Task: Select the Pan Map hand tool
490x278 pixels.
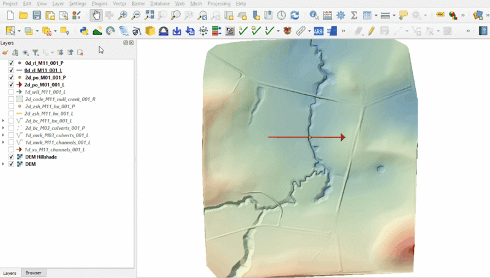Action: [x=97, y=15]
